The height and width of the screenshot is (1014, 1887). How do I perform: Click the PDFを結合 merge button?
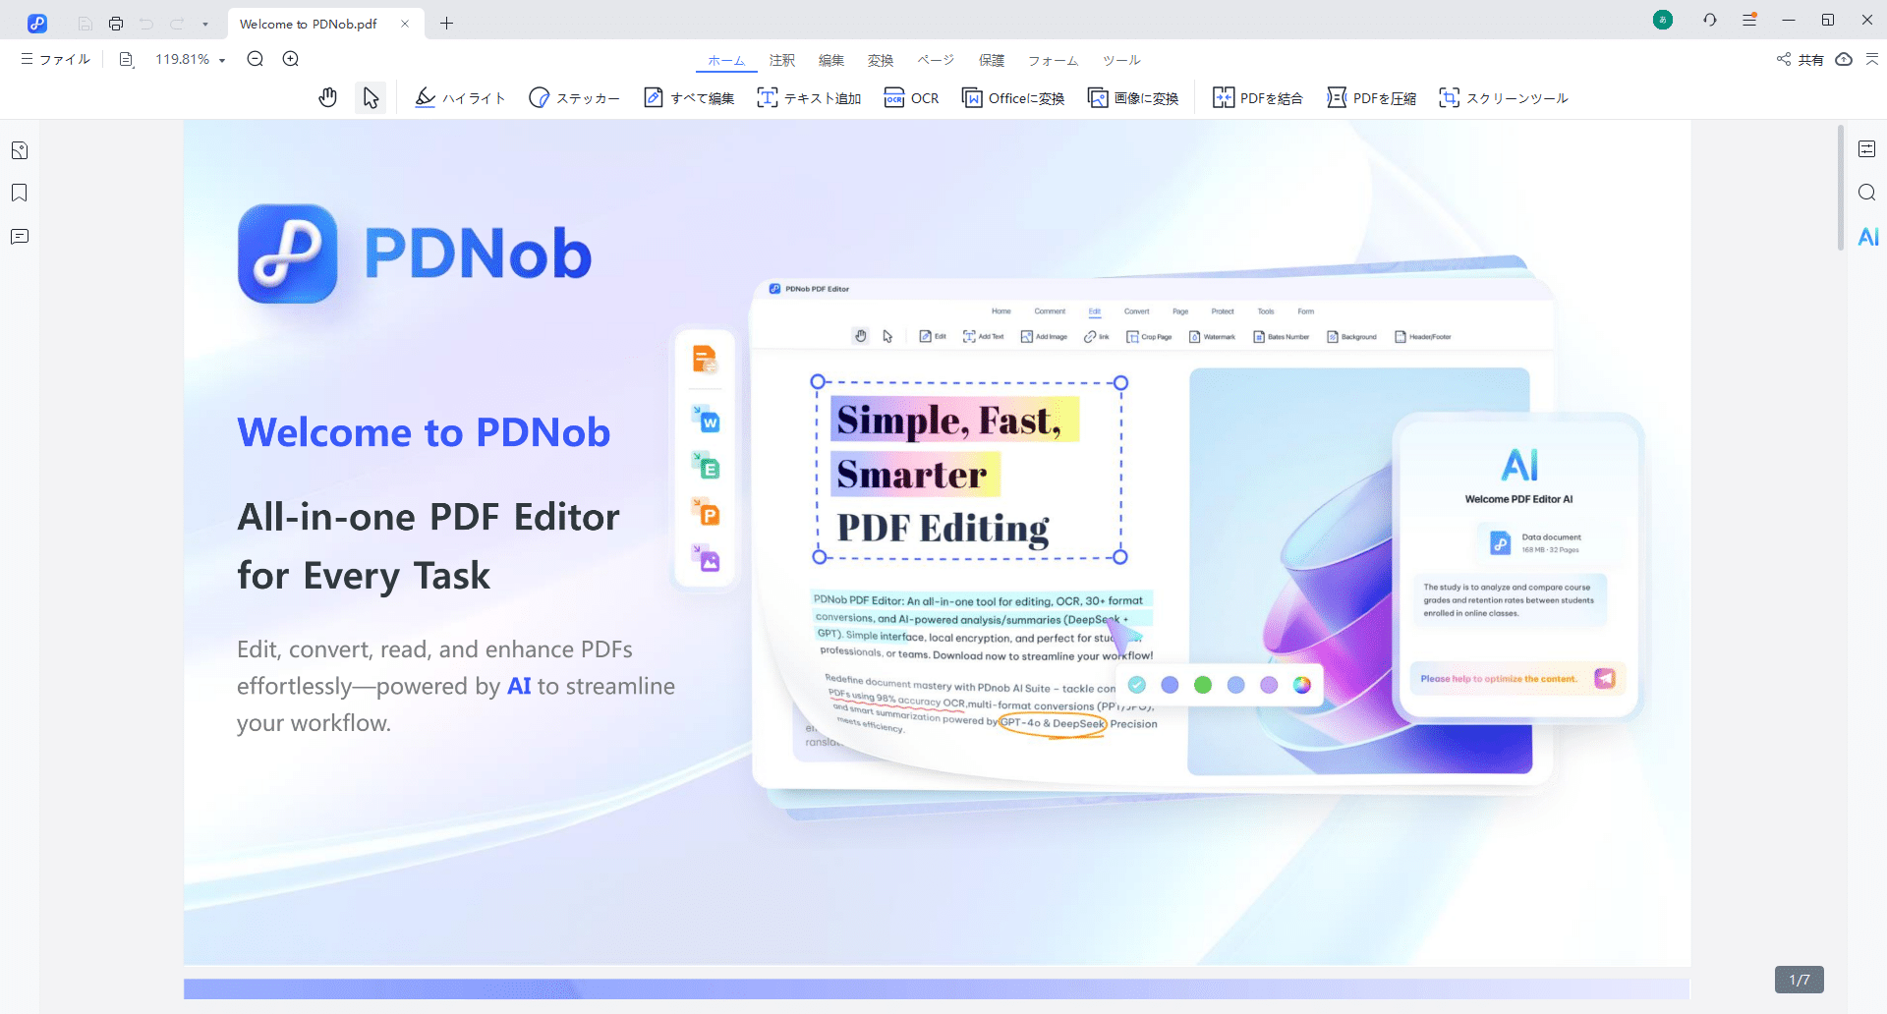(x=1258, y=98)
